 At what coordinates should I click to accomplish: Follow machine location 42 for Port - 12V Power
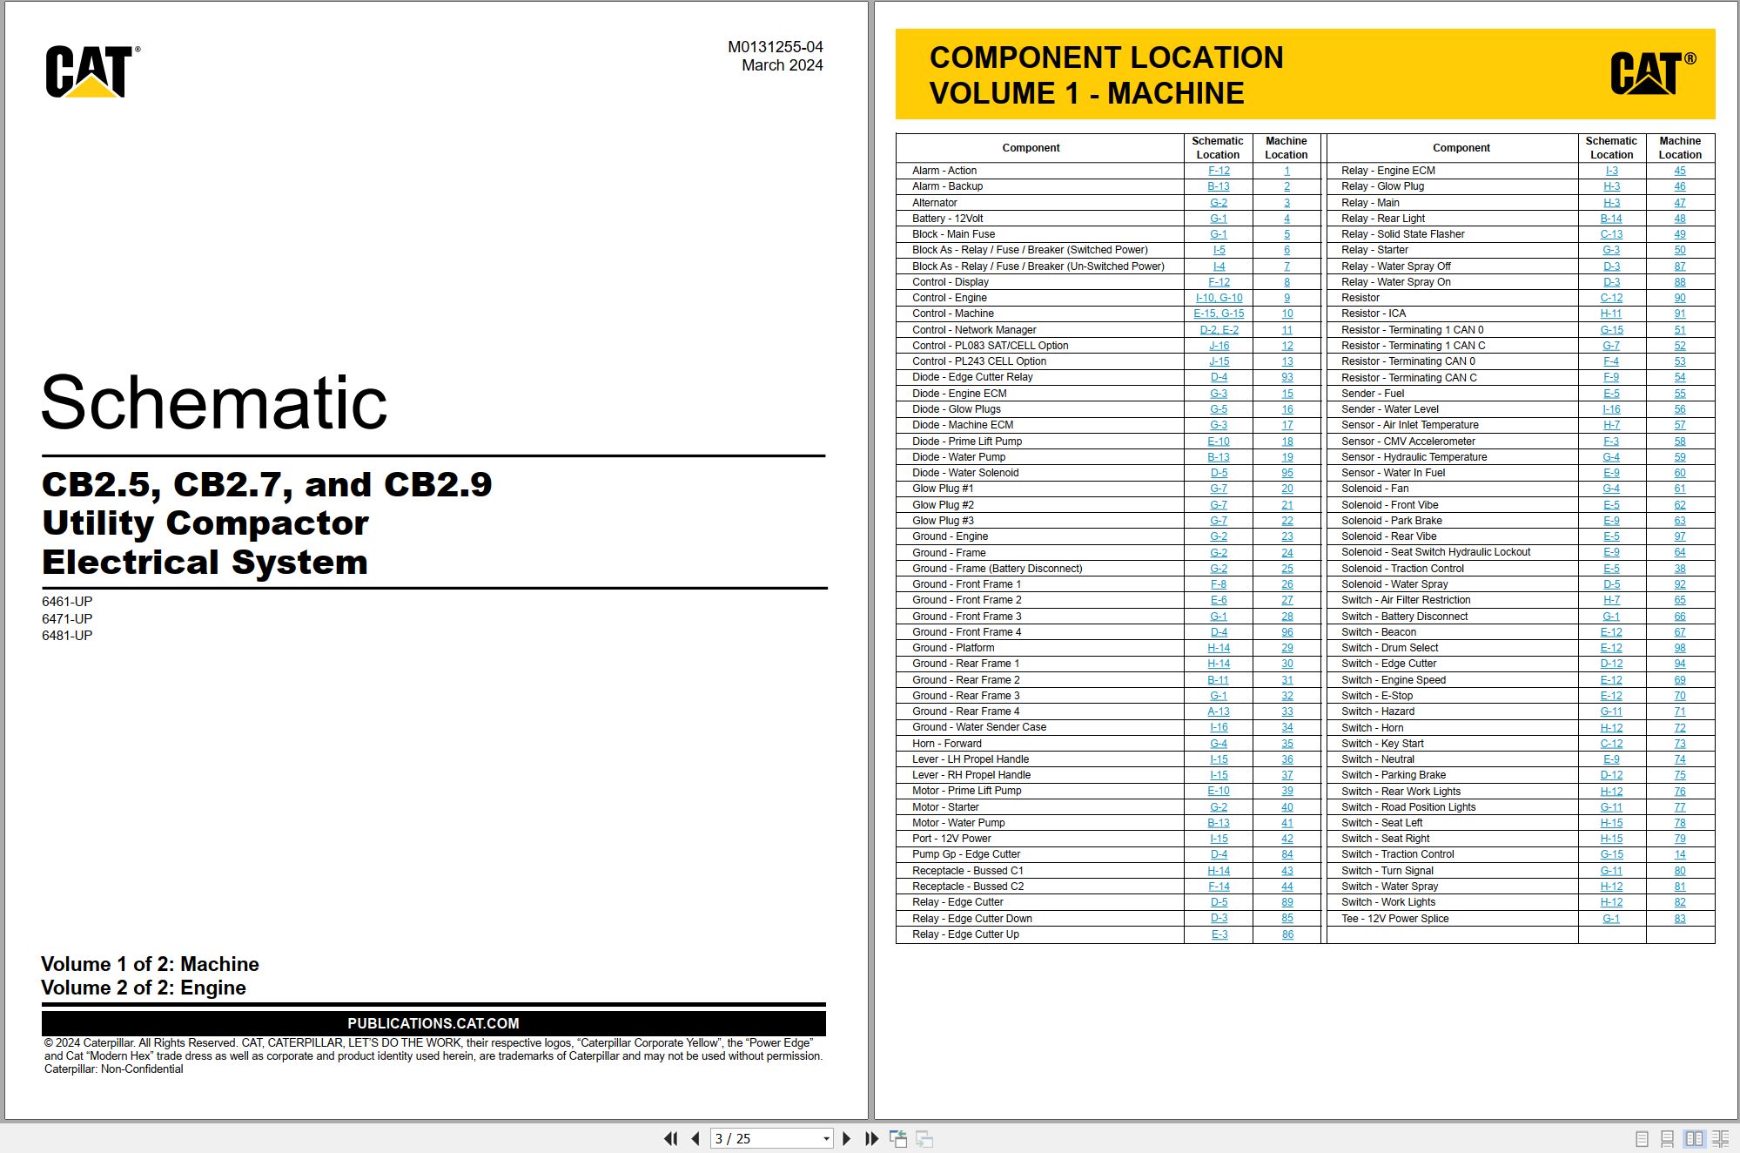(x=1287, y=839)
